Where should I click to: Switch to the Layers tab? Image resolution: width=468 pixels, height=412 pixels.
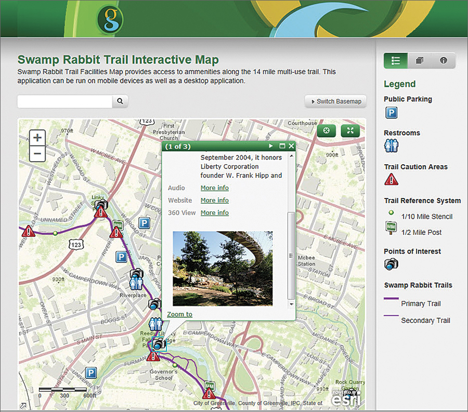(419, 60)
